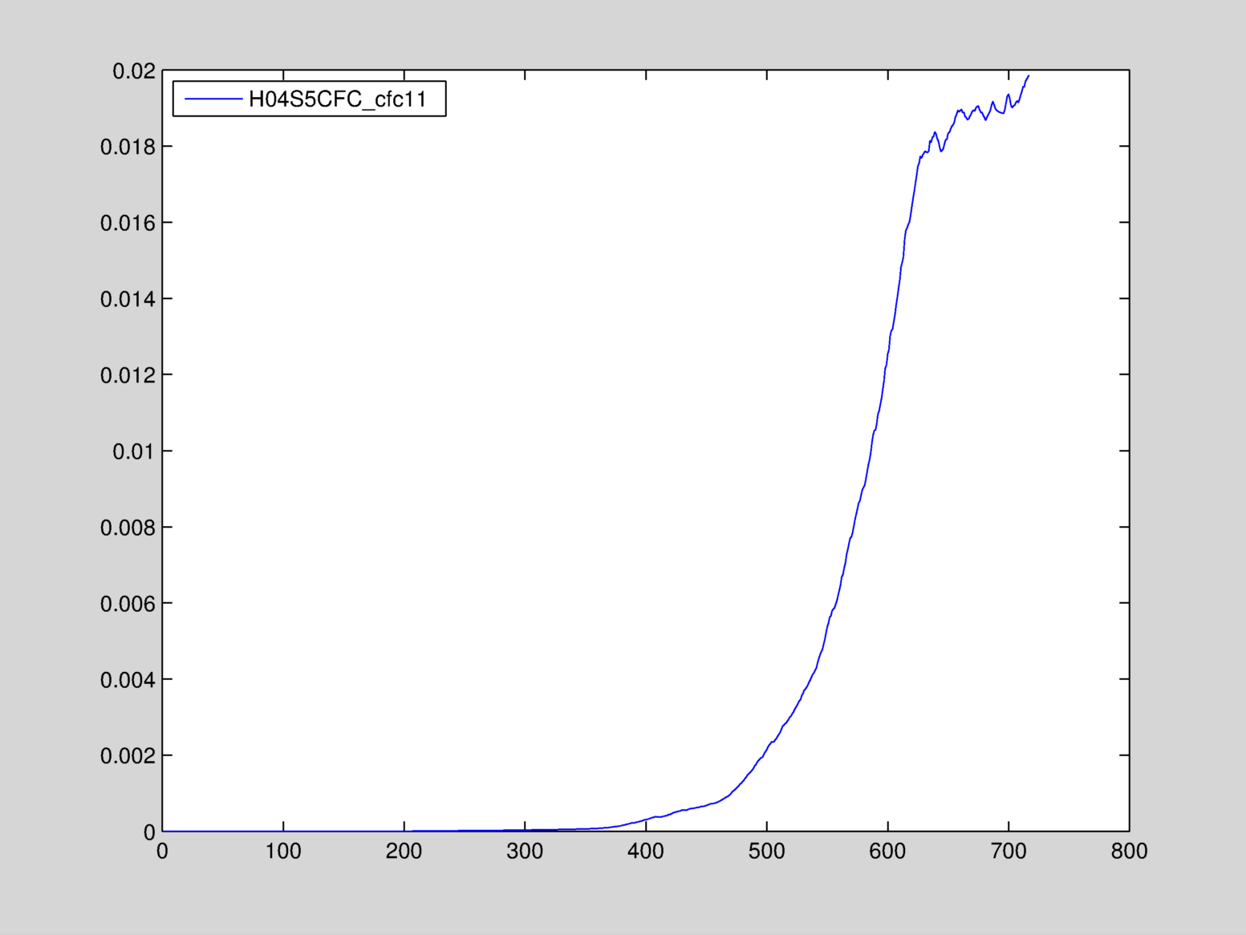Click y-axis tick label 0.008
Screen dimensions: 1246x935
point(128,528)
